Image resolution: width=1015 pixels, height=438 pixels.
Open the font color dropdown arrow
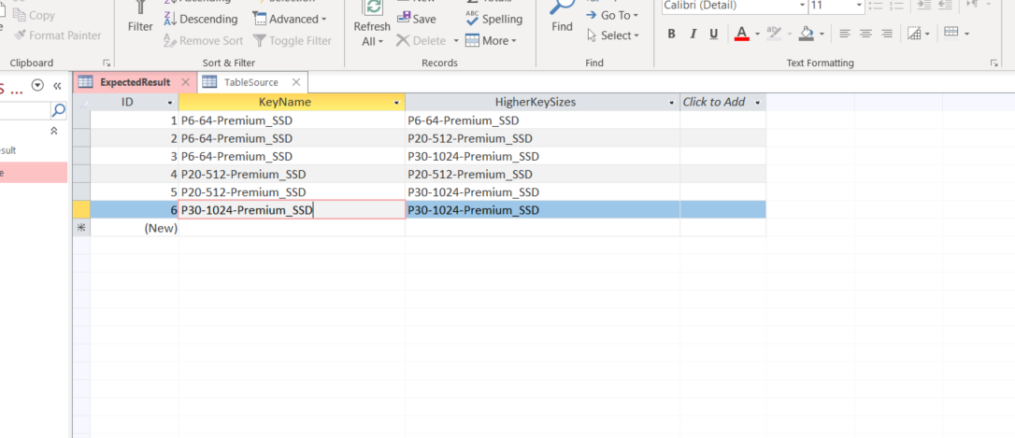point(757,34)
